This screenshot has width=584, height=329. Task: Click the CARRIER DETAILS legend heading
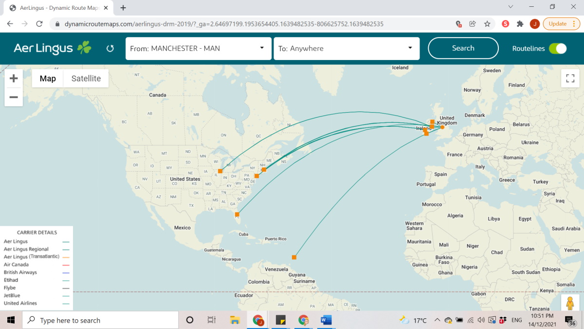pos(37,232)
